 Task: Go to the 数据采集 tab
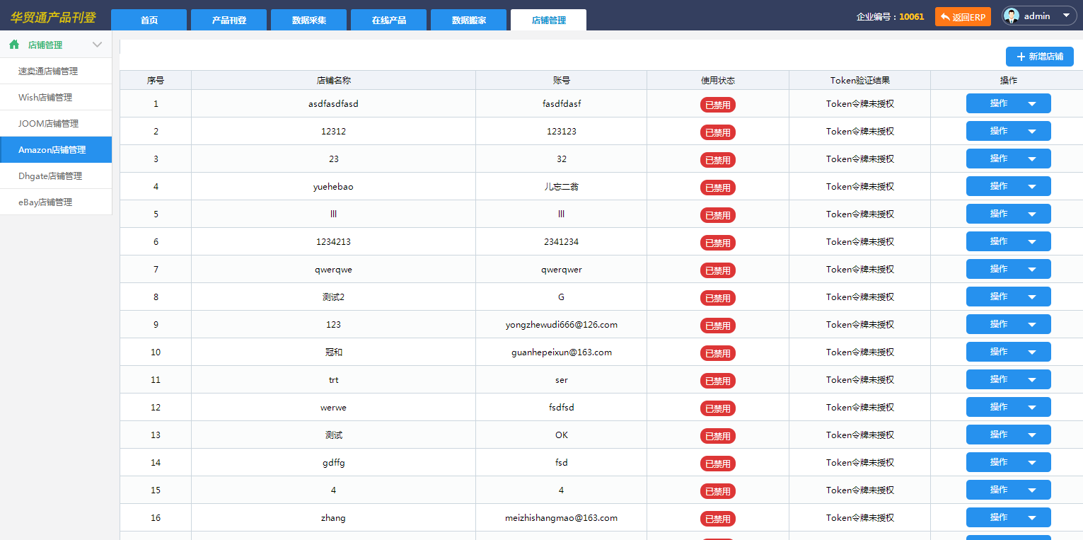click(x=309, y=20)
